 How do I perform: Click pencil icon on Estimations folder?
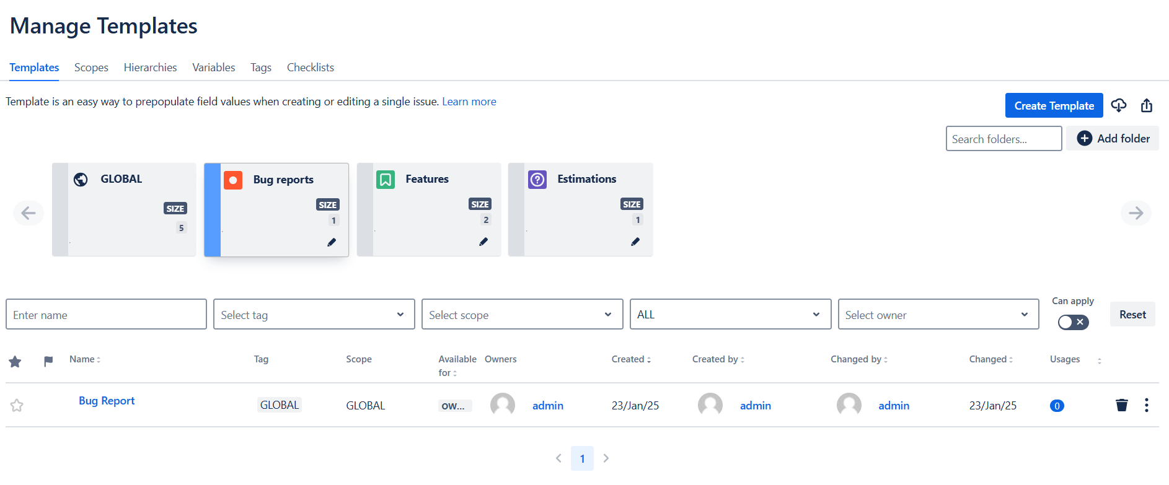[635, 242]
